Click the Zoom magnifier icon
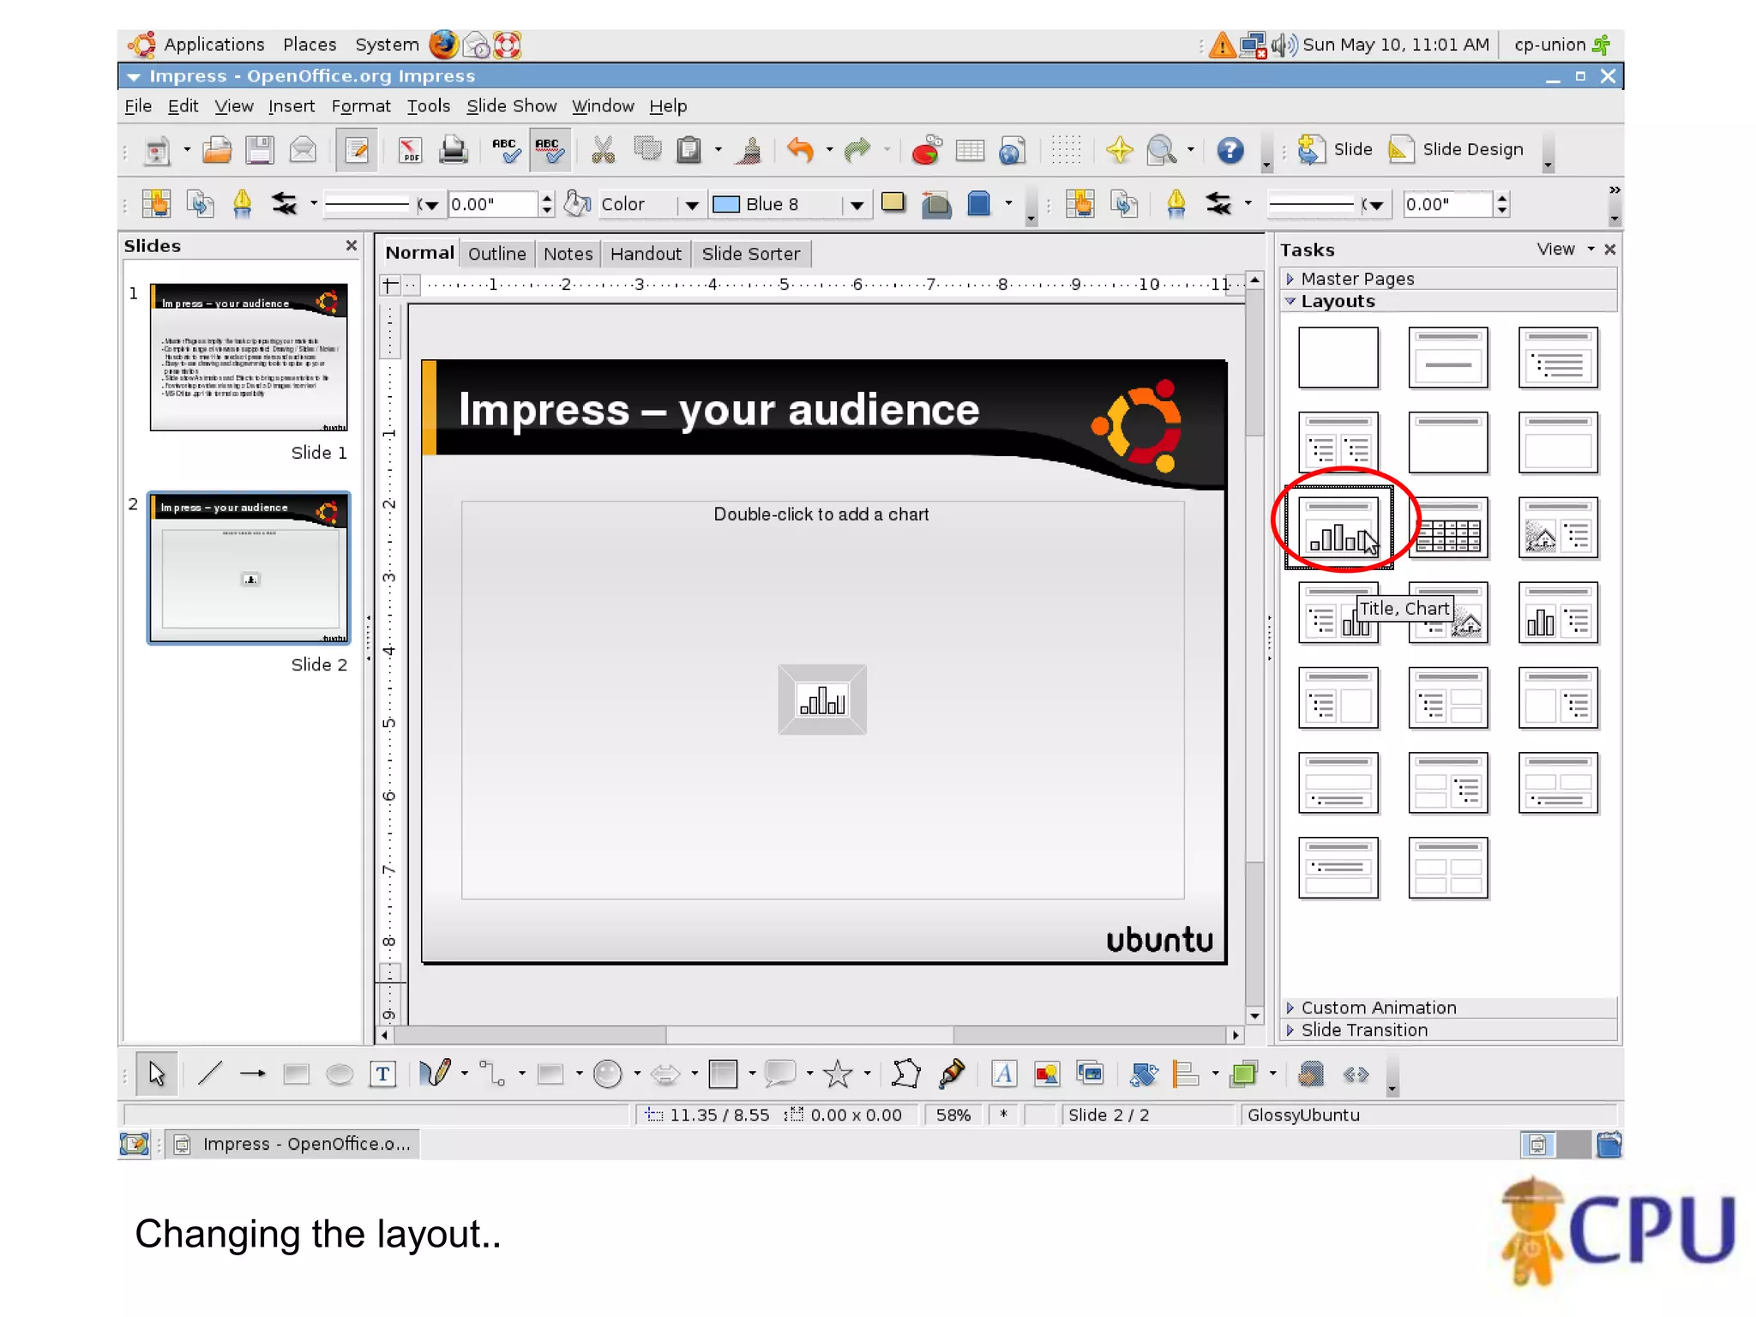The width and height of the screenshot is (1756, 1317). coord(1161,150)
